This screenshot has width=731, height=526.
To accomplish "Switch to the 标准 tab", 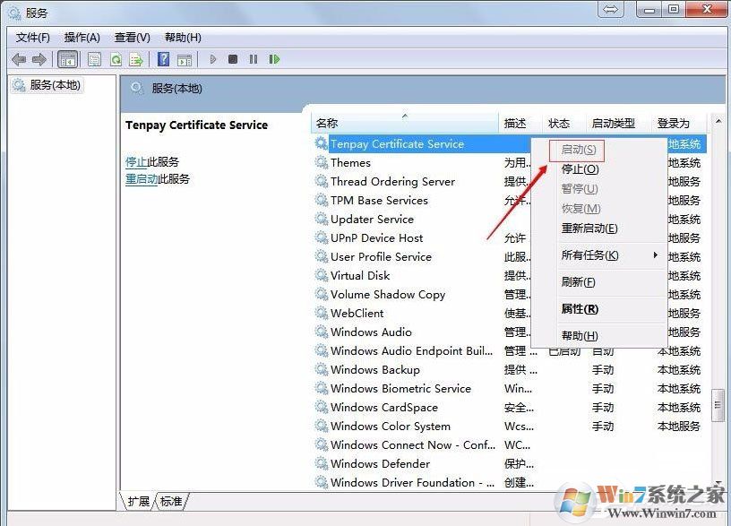I will [170, 502].
